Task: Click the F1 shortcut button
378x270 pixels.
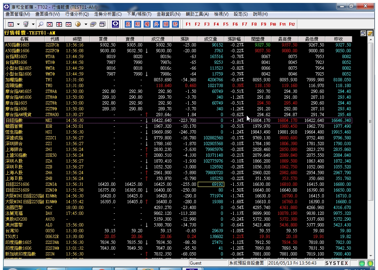Action: point(188,24)
